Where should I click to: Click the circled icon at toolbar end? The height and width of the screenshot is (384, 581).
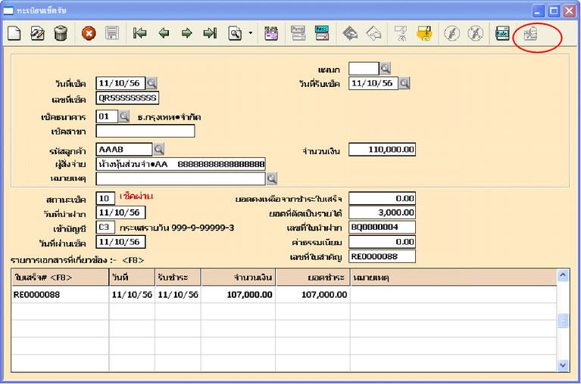[531, 33]
